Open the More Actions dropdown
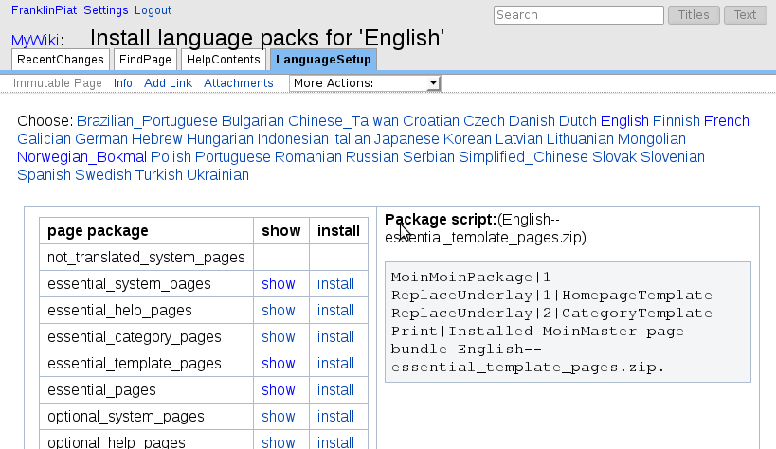 coord(365,83)
